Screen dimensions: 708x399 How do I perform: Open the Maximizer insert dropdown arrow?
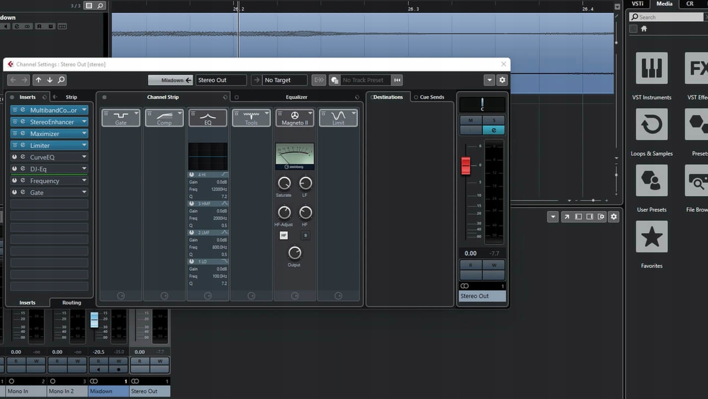pyautogui.click(x=84, y=133)
